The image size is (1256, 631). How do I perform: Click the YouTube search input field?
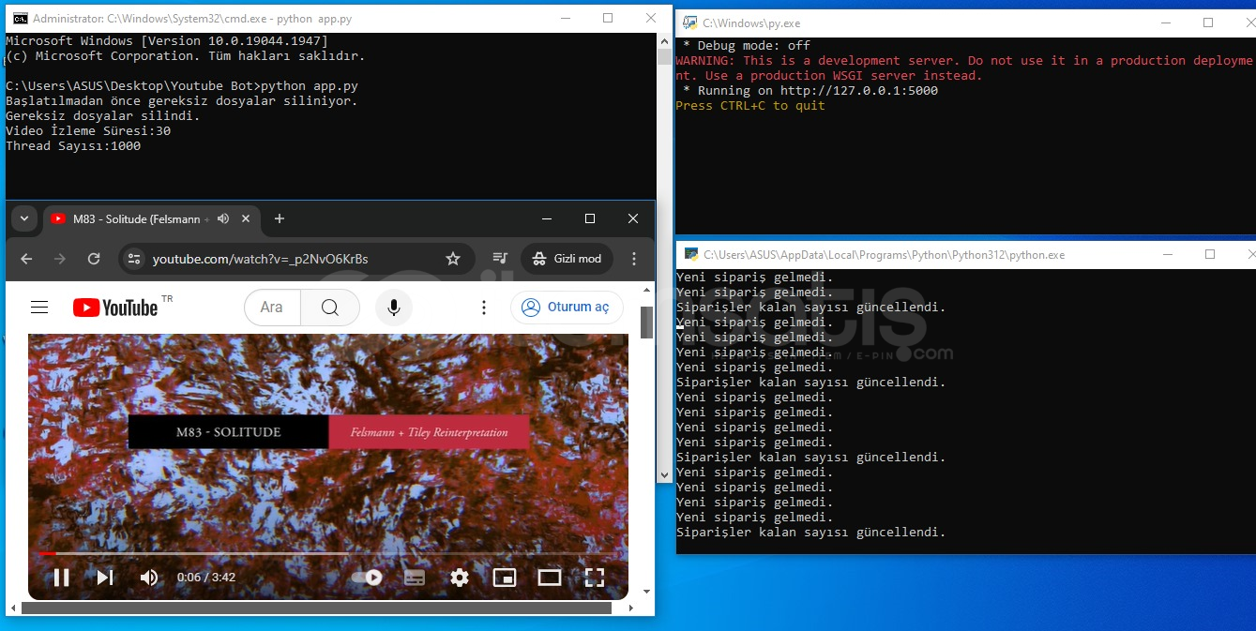(272, 308)
